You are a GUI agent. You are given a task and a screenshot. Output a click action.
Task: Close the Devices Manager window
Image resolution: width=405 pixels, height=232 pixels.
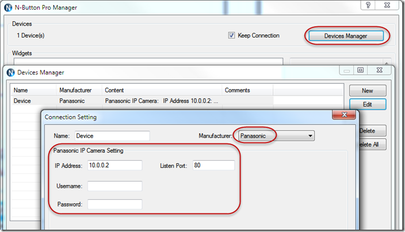pos(379,70)
